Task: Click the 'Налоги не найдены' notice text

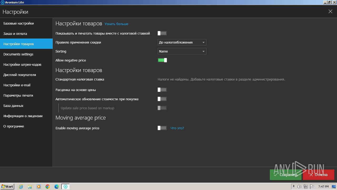Action: [221, 79]
